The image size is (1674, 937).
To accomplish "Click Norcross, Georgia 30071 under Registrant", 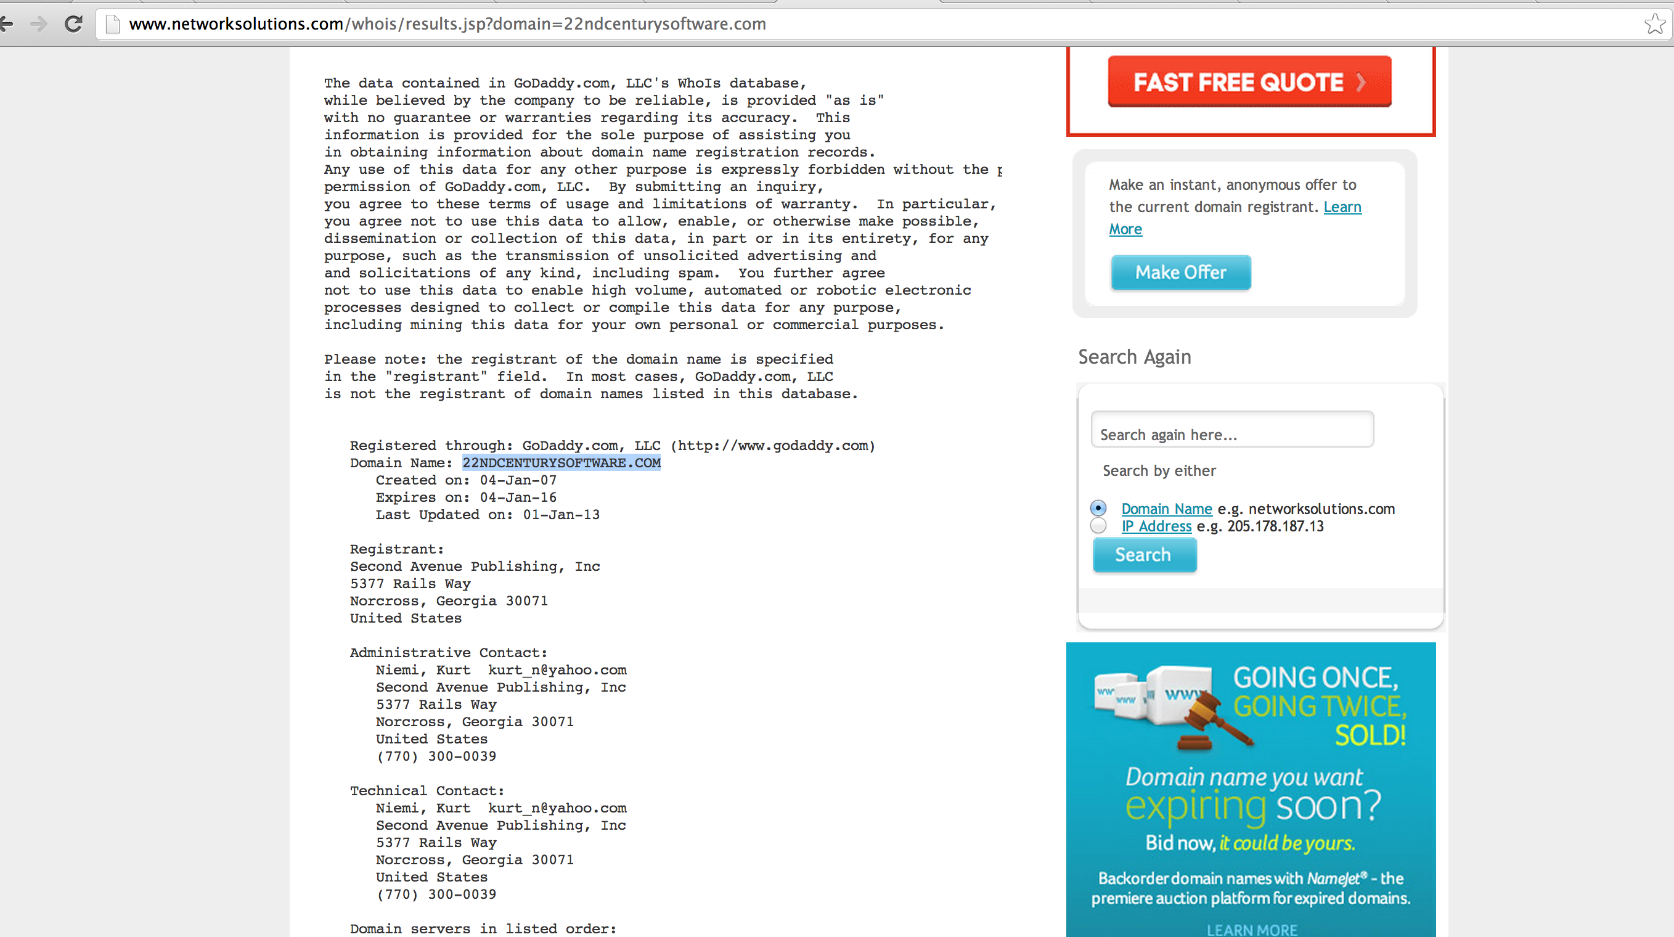I will coord(449,601).
